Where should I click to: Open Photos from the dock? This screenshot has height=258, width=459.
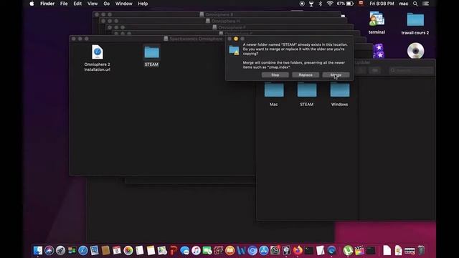click(128, 250)
